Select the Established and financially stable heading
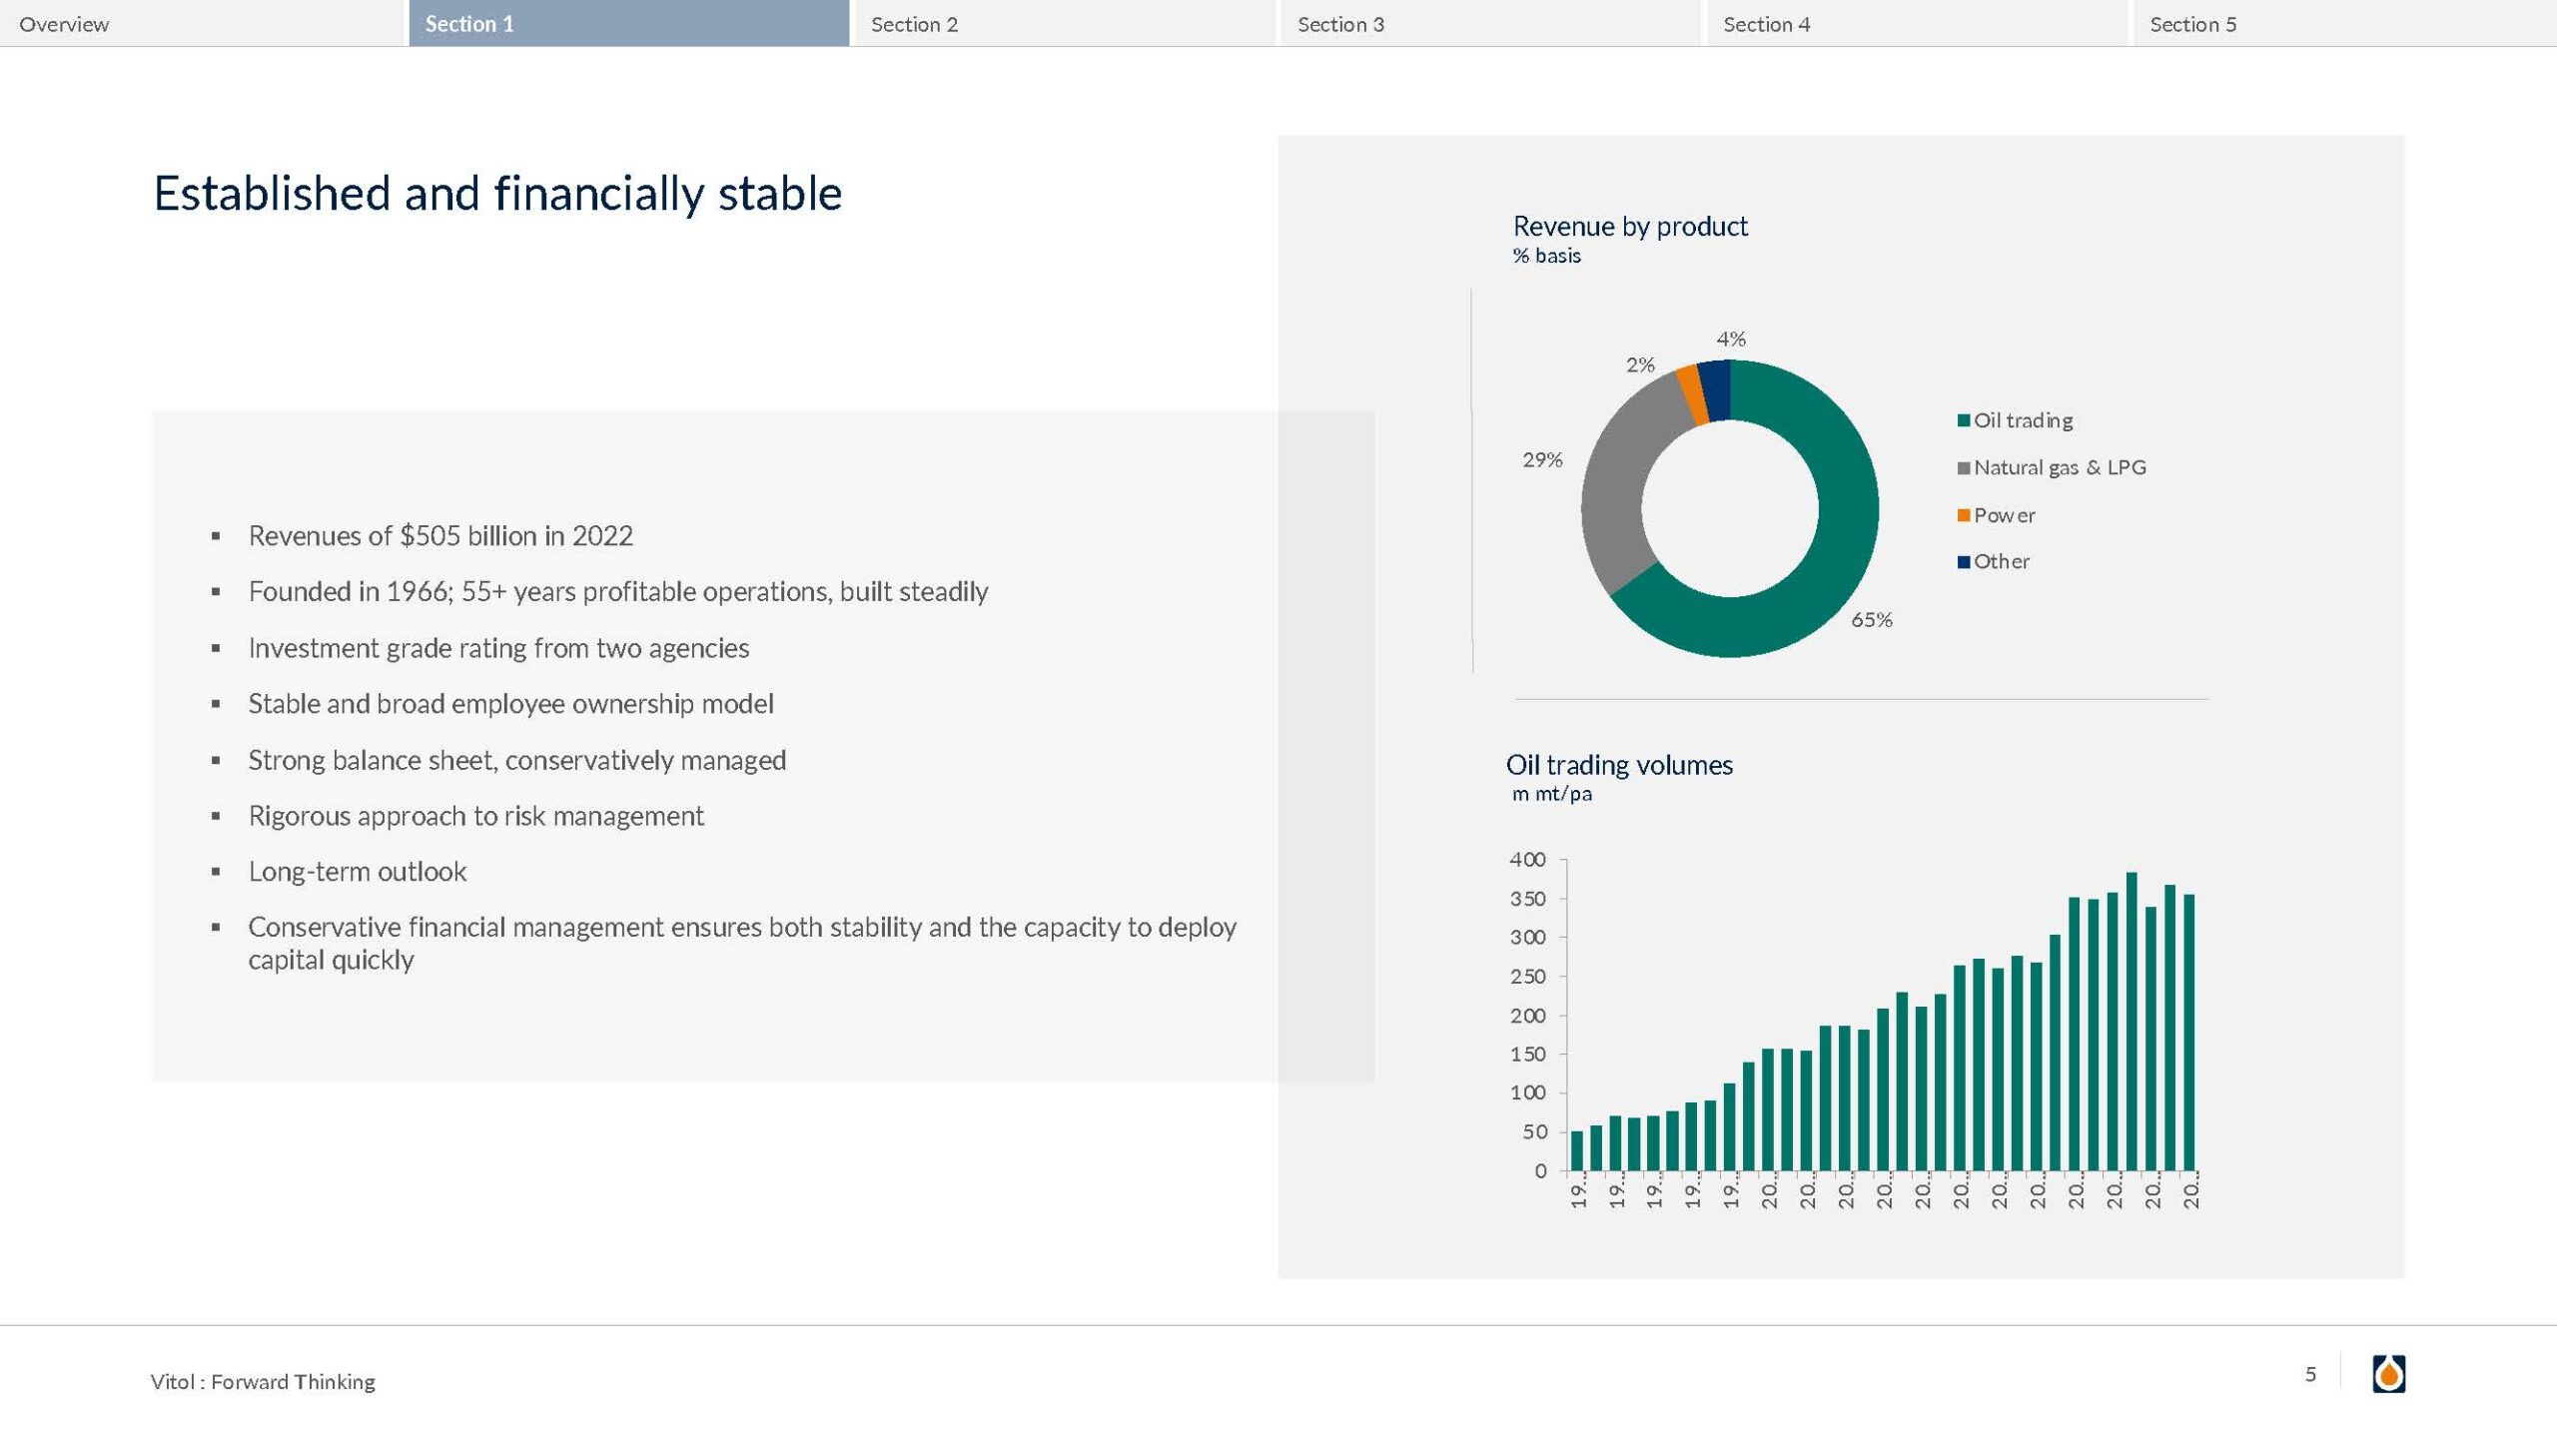 click(497, 194)
